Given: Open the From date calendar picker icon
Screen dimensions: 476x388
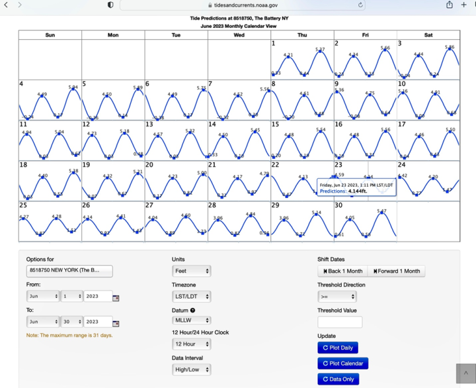Looking at the screenshot, I should click(x=116, y=297).
